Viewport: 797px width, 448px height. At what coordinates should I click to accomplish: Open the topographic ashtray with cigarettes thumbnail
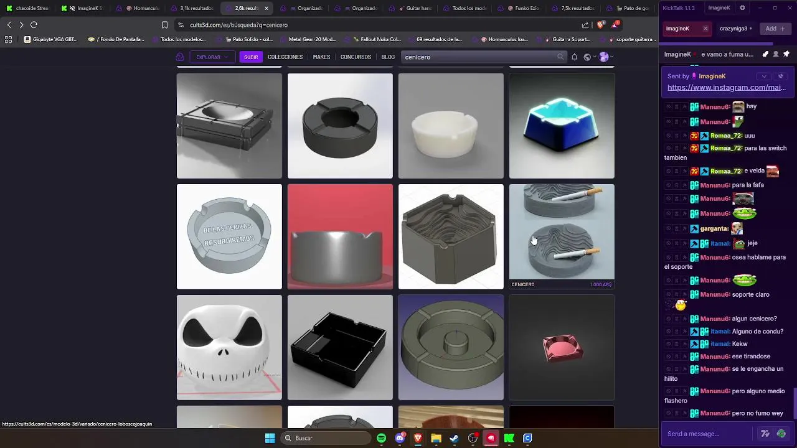[562, 231]
